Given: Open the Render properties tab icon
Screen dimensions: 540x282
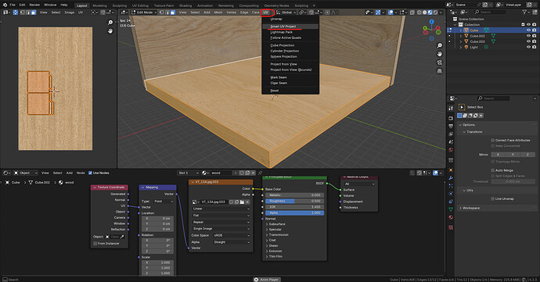Looking at the screenshot, I should (x=451, y=118).
